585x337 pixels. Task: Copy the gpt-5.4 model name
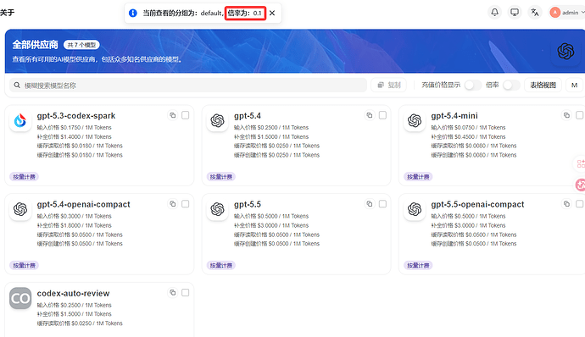pyautogui.click(x=370, y=115)
